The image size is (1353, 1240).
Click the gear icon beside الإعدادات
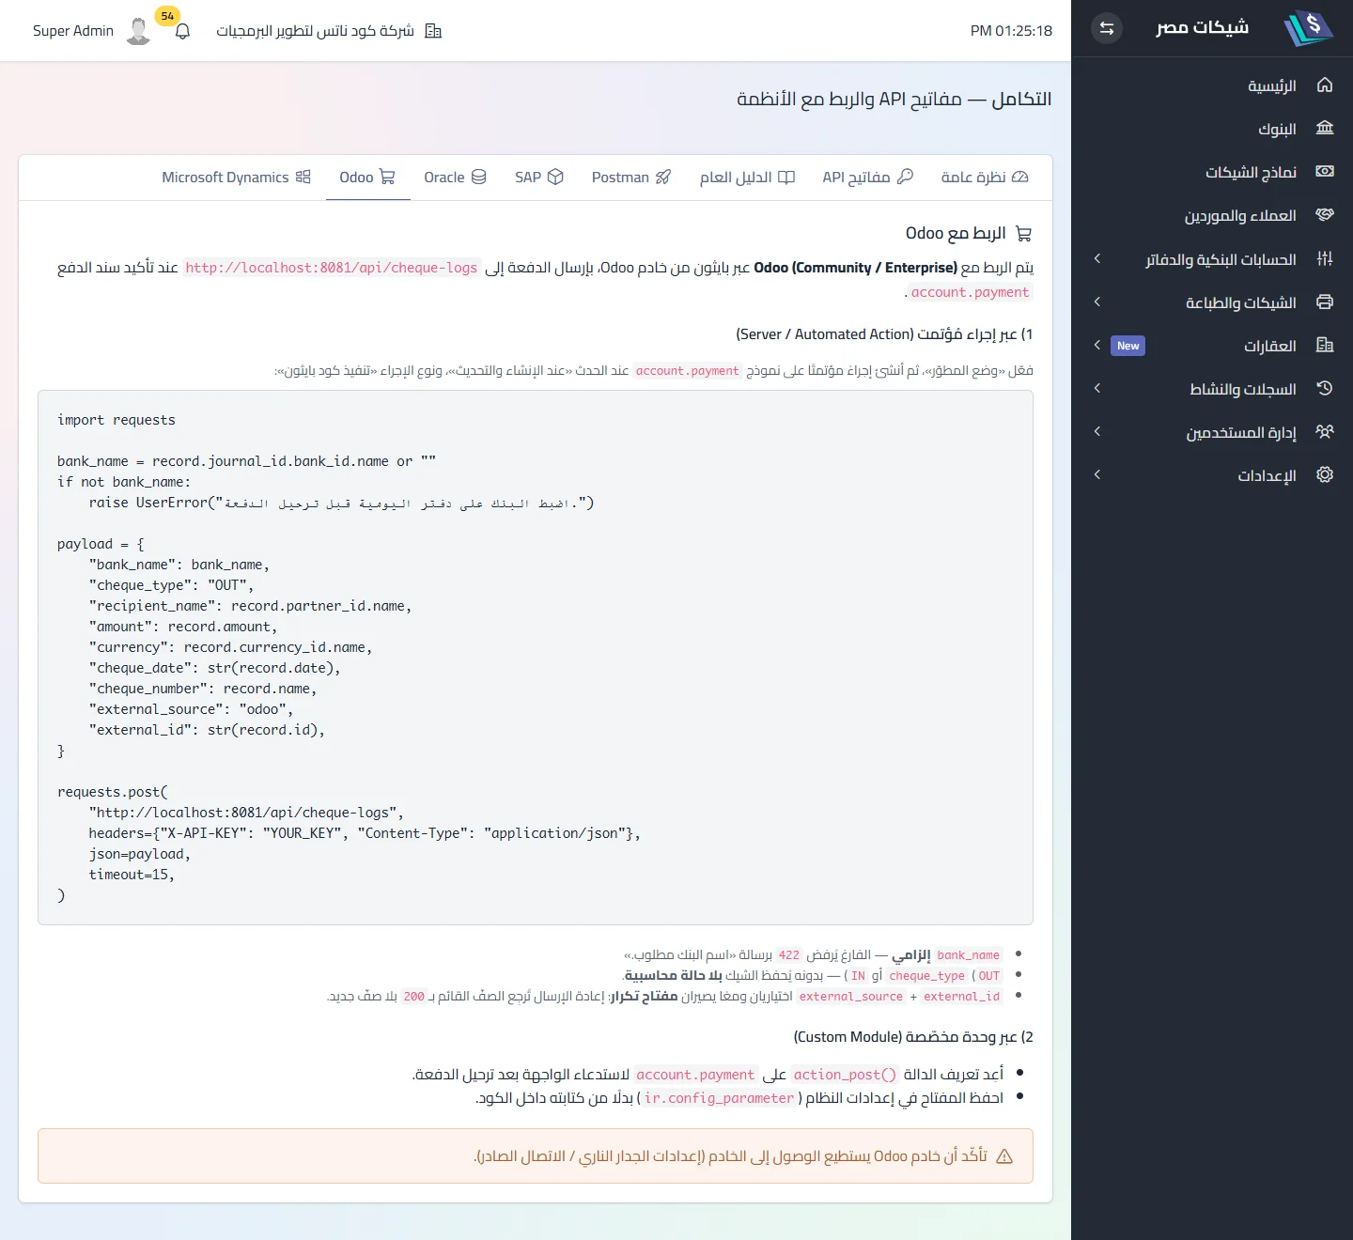click(x=1325, y=474)
